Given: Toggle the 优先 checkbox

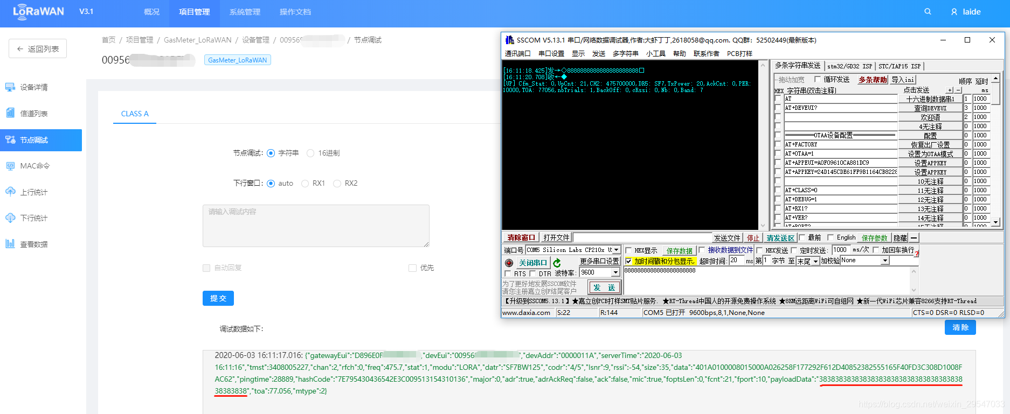Looking at the screenshot, I should tap(412, 268).
